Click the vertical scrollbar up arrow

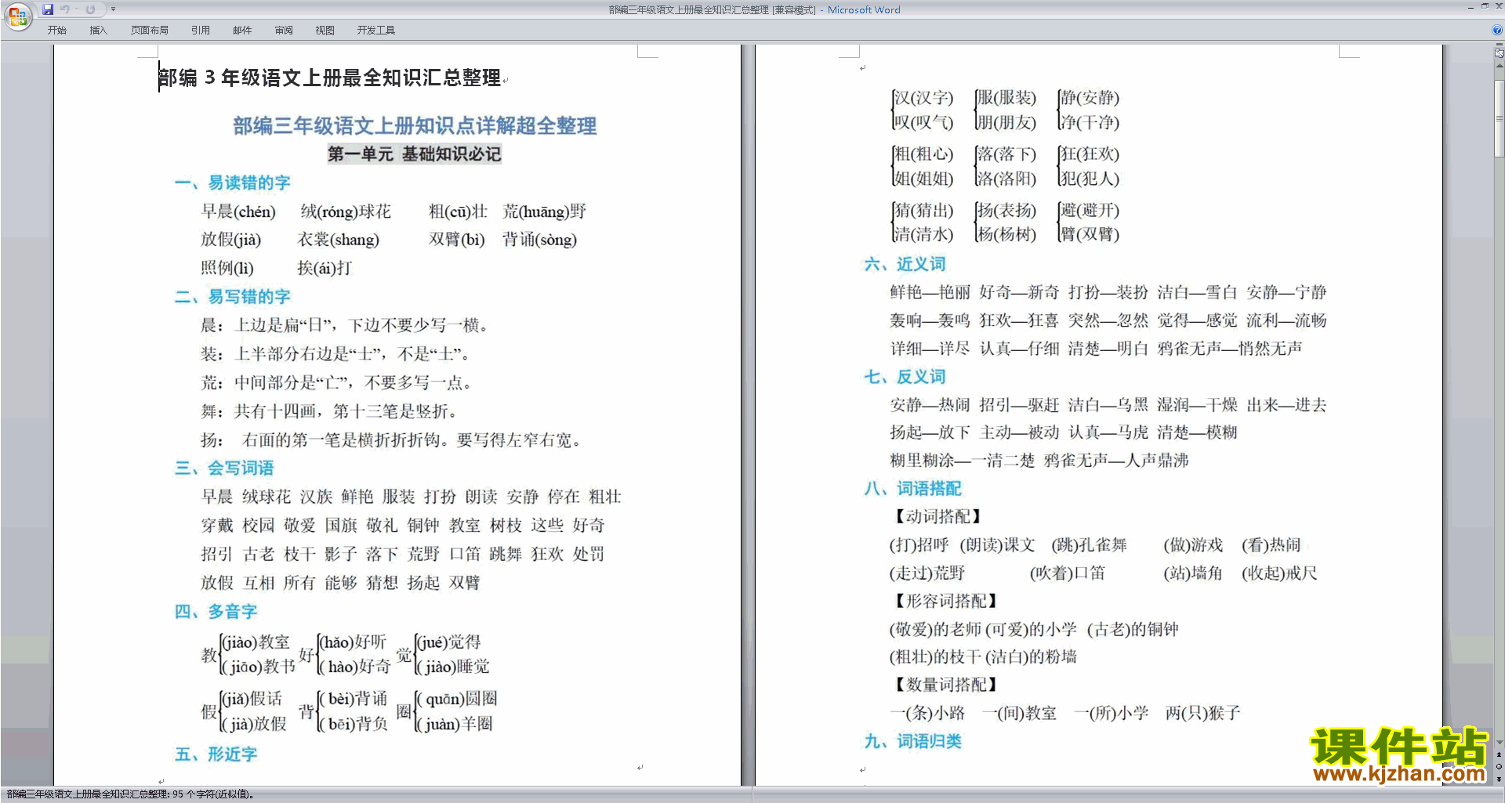[1499, 66]
